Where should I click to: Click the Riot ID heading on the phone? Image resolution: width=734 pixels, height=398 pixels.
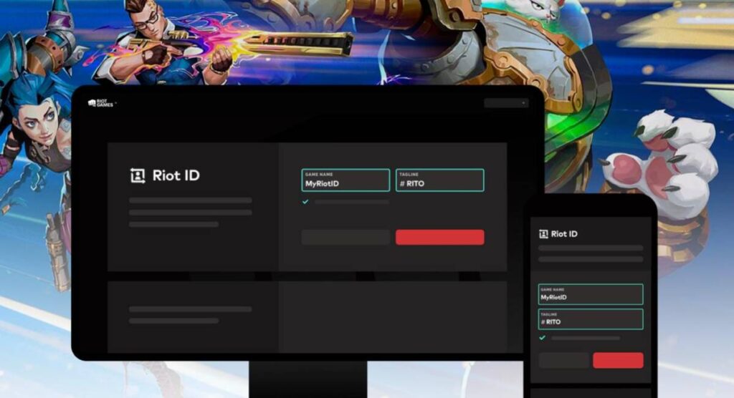click(564, 234)
